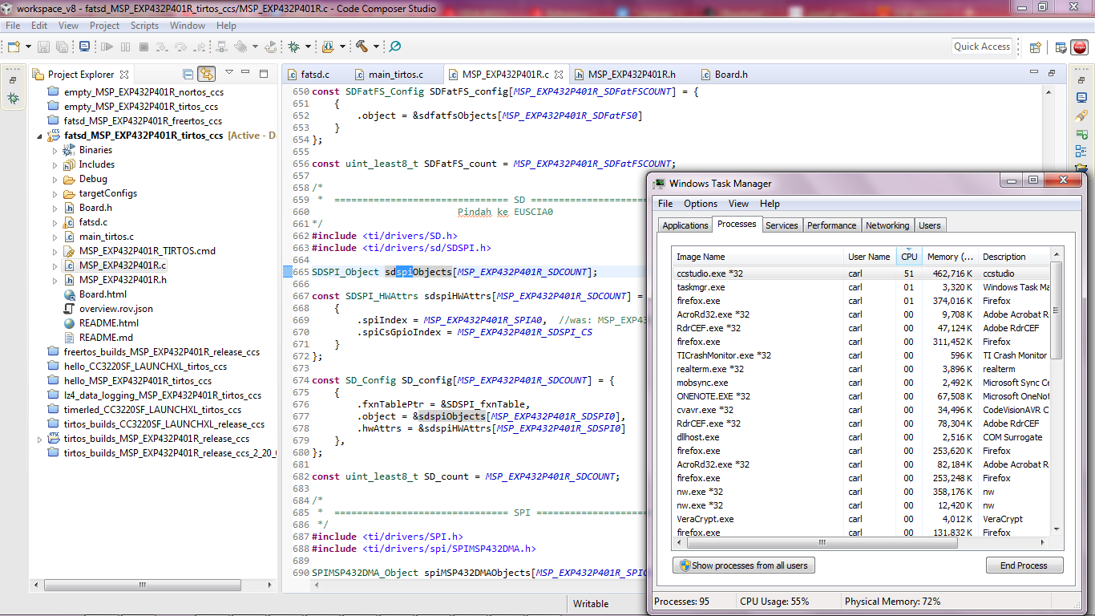Switch to the fatsd.c editor tab

[315, 74]
